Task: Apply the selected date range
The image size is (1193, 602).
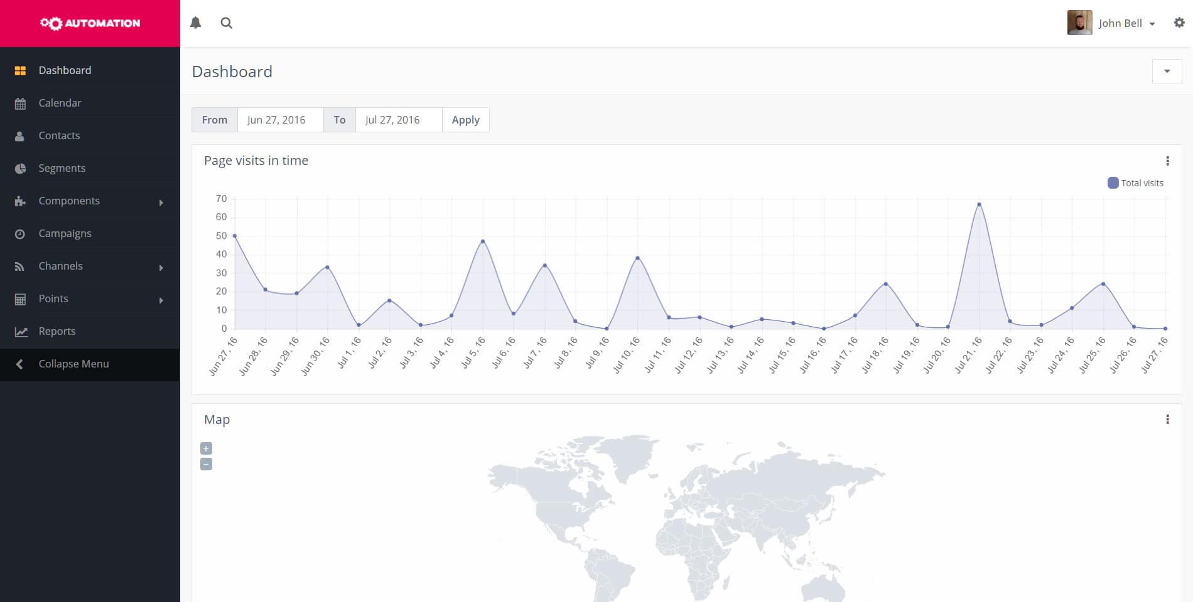Action: click(x=465, y=120)
